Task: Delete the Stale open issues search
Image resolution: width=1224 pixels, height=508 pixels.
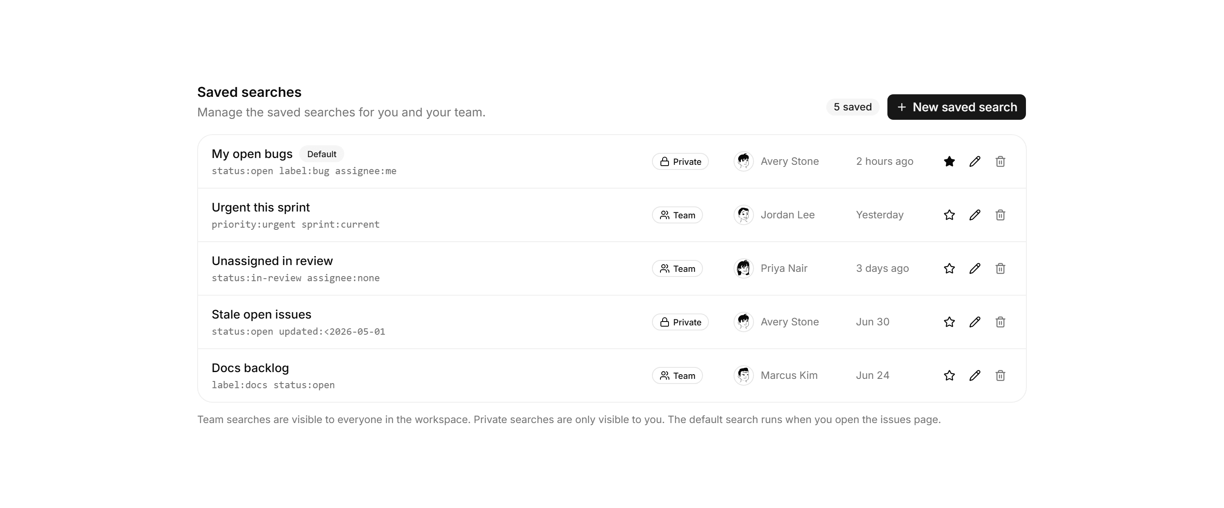Action: click(x=1000, y=322)
